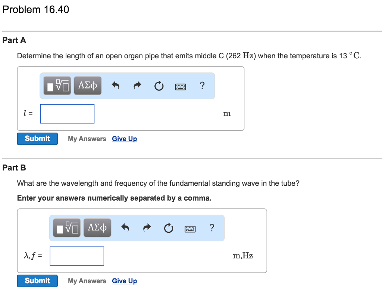
Task: Open keyboard shortcuts in Part B toolbar
Action: click(190, 228)
